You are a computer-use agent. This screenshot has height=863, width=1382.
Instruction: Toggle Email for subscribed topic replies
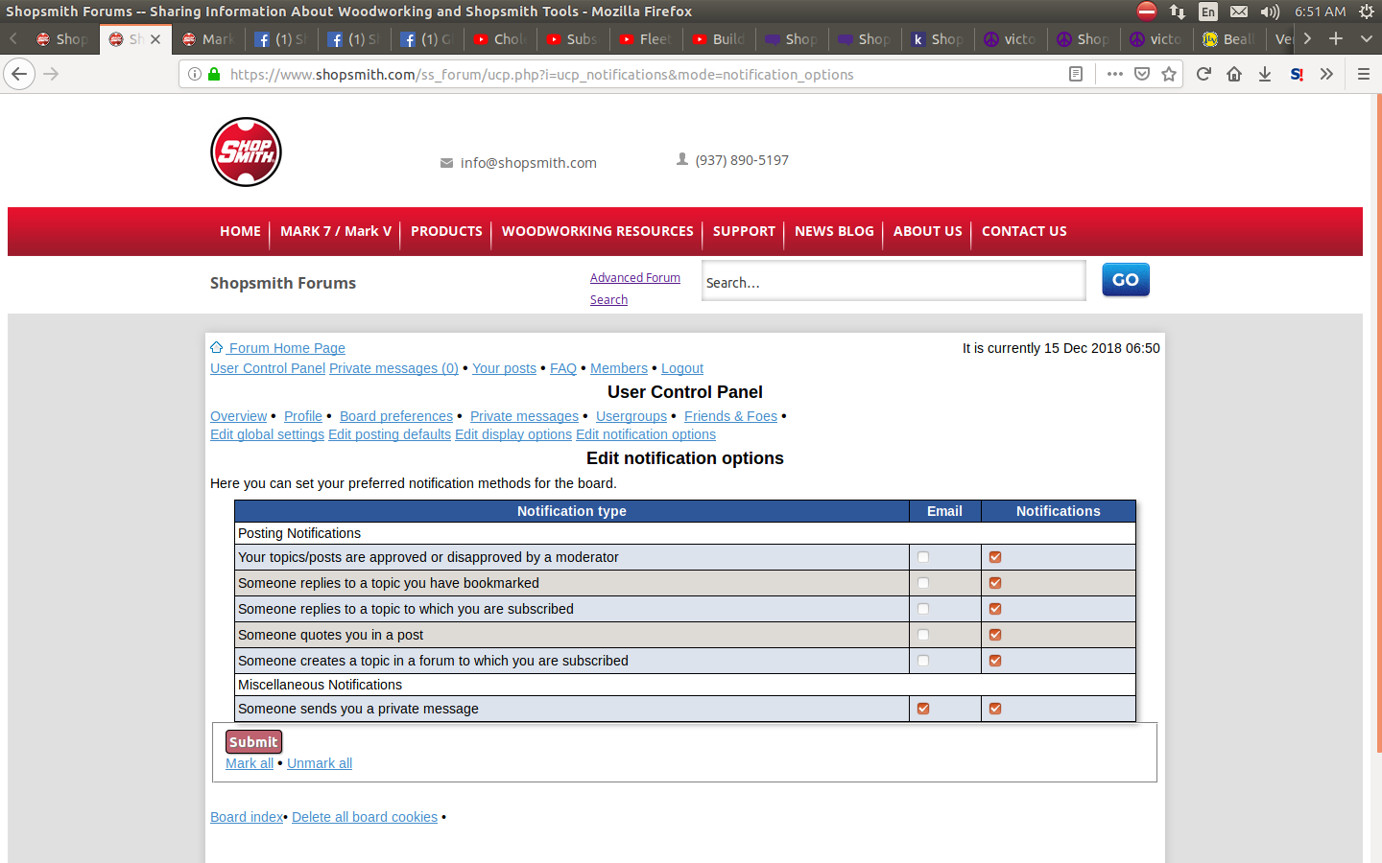923,609
